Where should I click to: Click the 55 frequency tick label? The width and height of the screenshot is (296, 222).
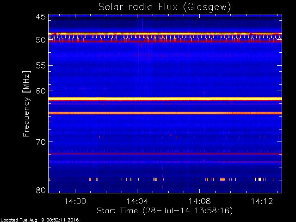coord(41,66)
